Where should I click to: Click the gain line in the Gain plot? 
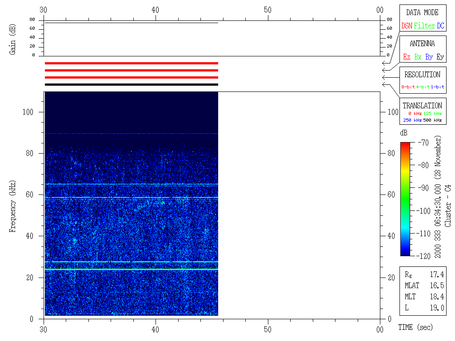coord(131,23)
